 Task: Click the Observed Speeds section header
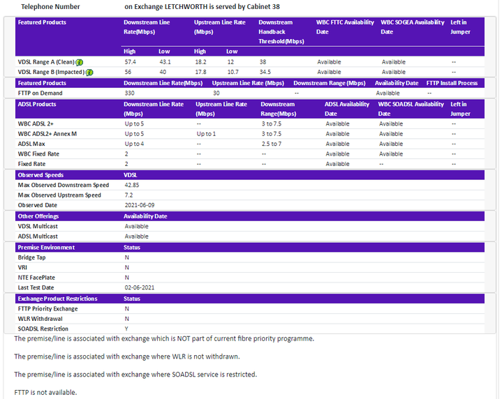(40, 175)
